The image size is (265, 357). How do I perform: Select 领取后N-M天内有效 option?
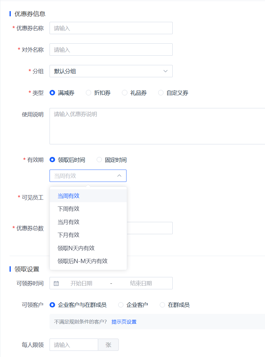coord(88,261)
